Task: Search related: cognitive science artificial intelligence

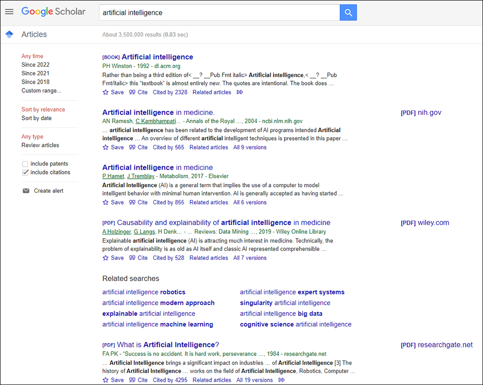Action: point(296,324)
